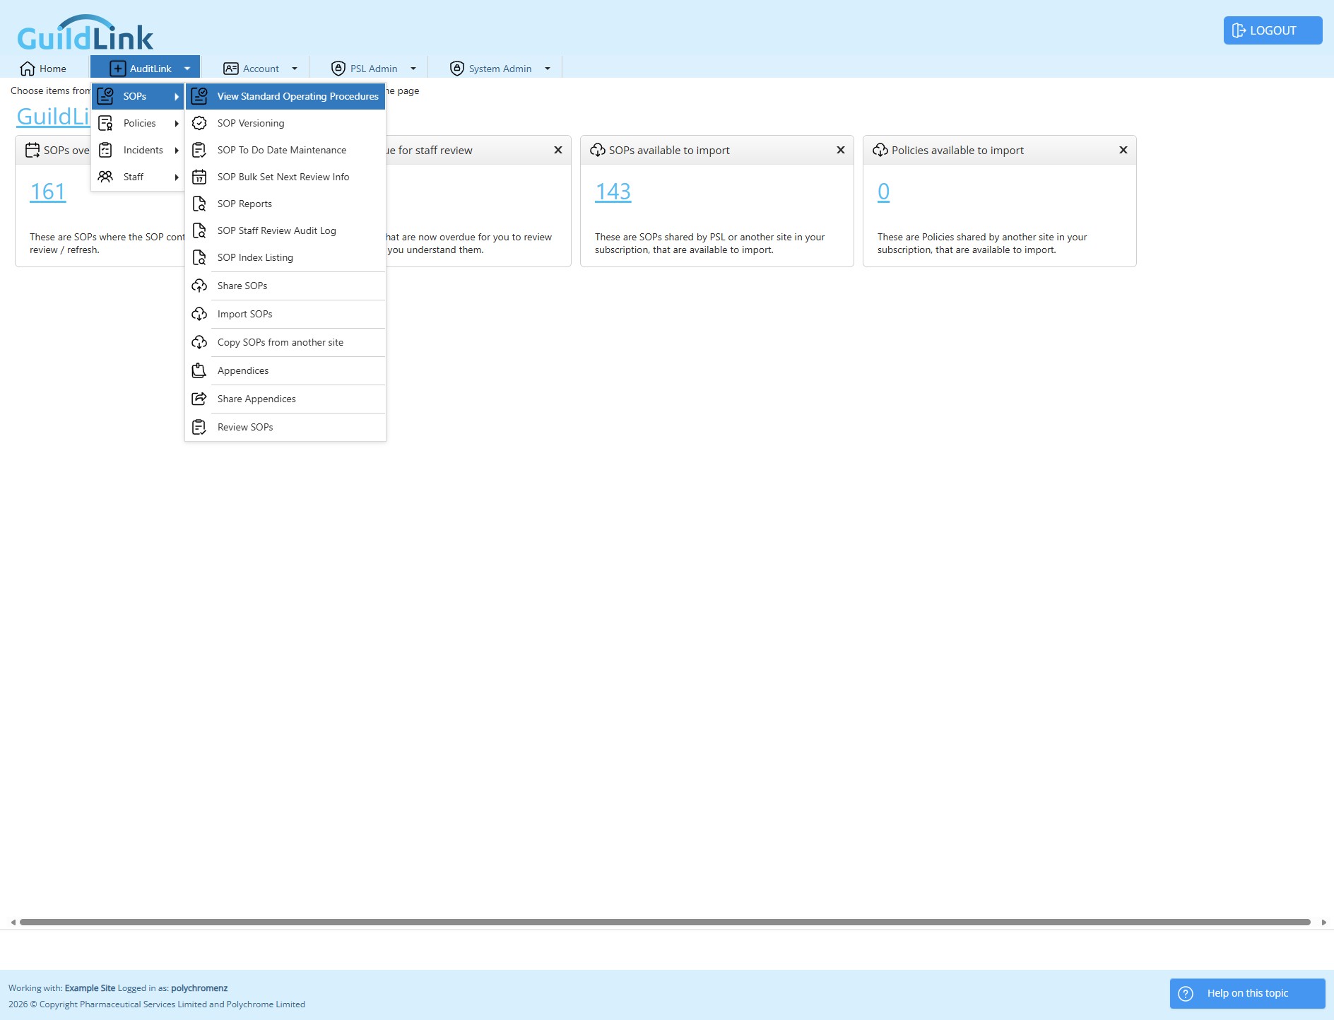Click the calendar icon for SOP Bulk Set Next Review

tap(199, 177)
